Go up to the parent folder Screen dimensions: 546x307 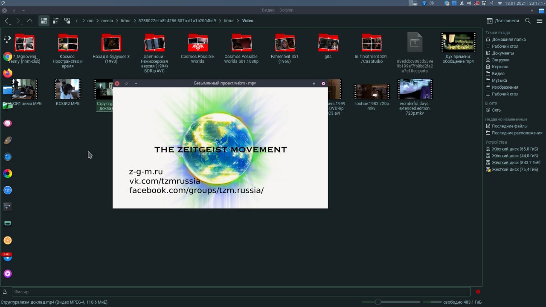(x=29, y=20)
